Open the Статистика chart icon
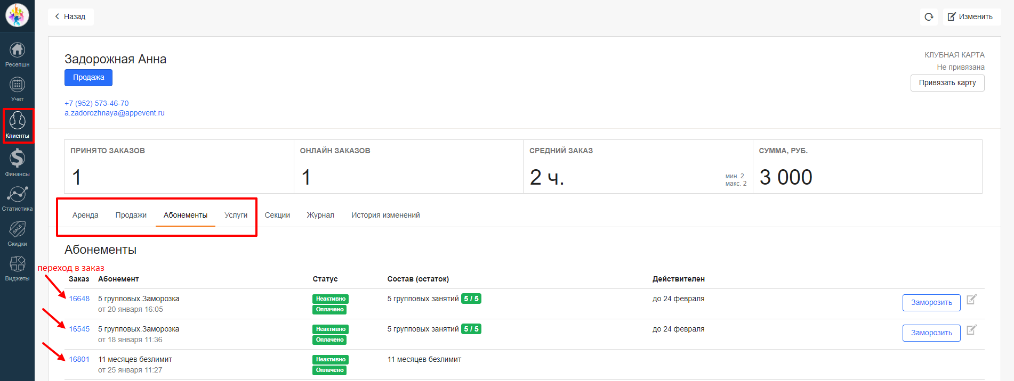This screenshot has height=381, width=1014. [17, 198]
